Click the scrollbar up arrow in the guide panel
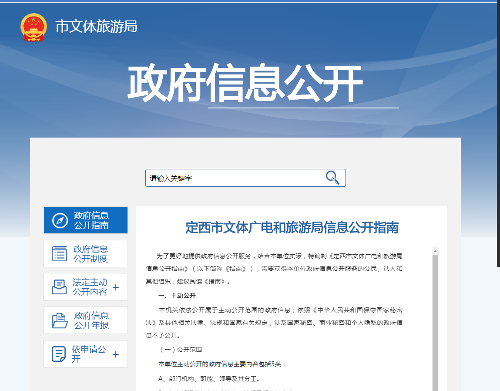This screenshot has height=391, width=500. [435, 251]
